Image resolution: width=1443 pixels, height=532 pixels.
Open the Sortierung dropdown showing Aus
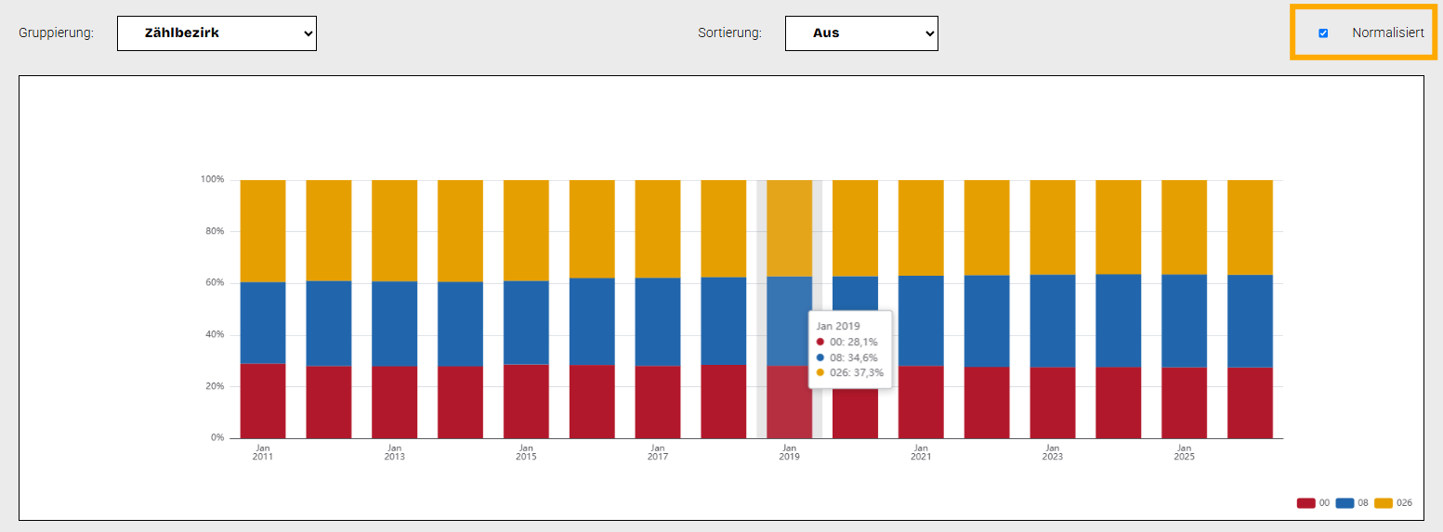pos(861,33)
